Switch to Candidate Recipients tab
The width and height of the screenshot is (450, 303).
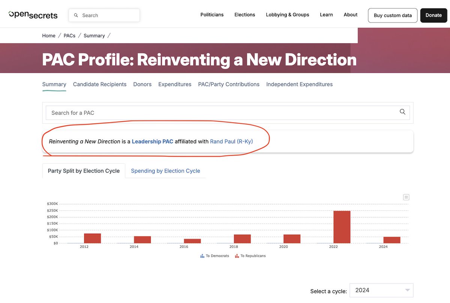[x=100, y=84]
